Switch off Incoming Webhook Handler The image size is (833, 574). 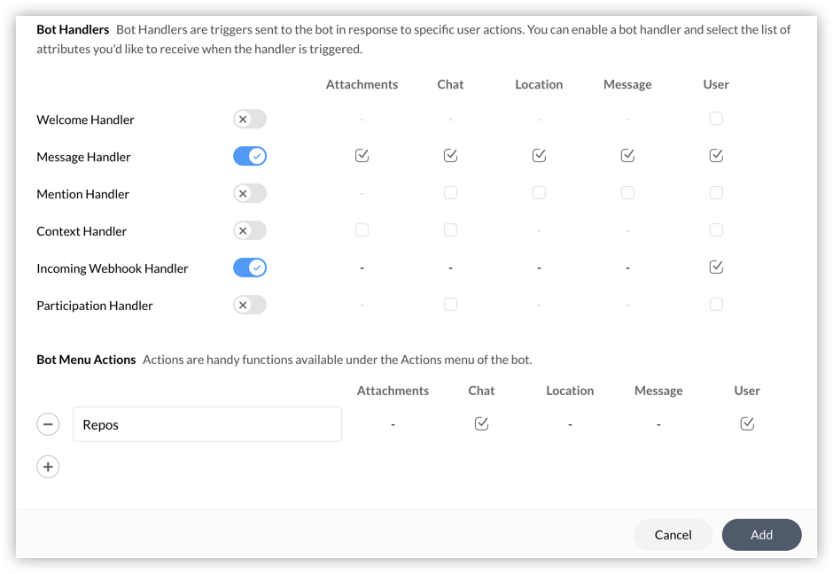tap(250, 268)
